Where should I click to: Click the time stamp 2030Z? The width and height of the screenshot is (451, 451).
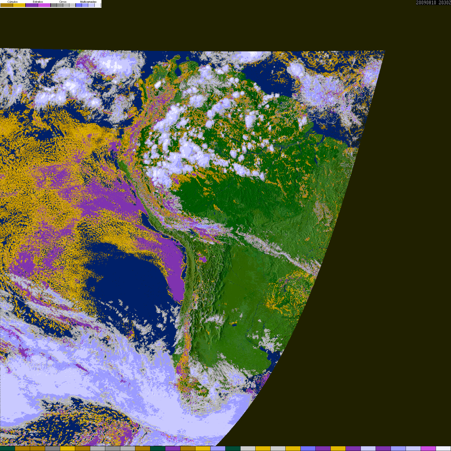pos(445,3)
